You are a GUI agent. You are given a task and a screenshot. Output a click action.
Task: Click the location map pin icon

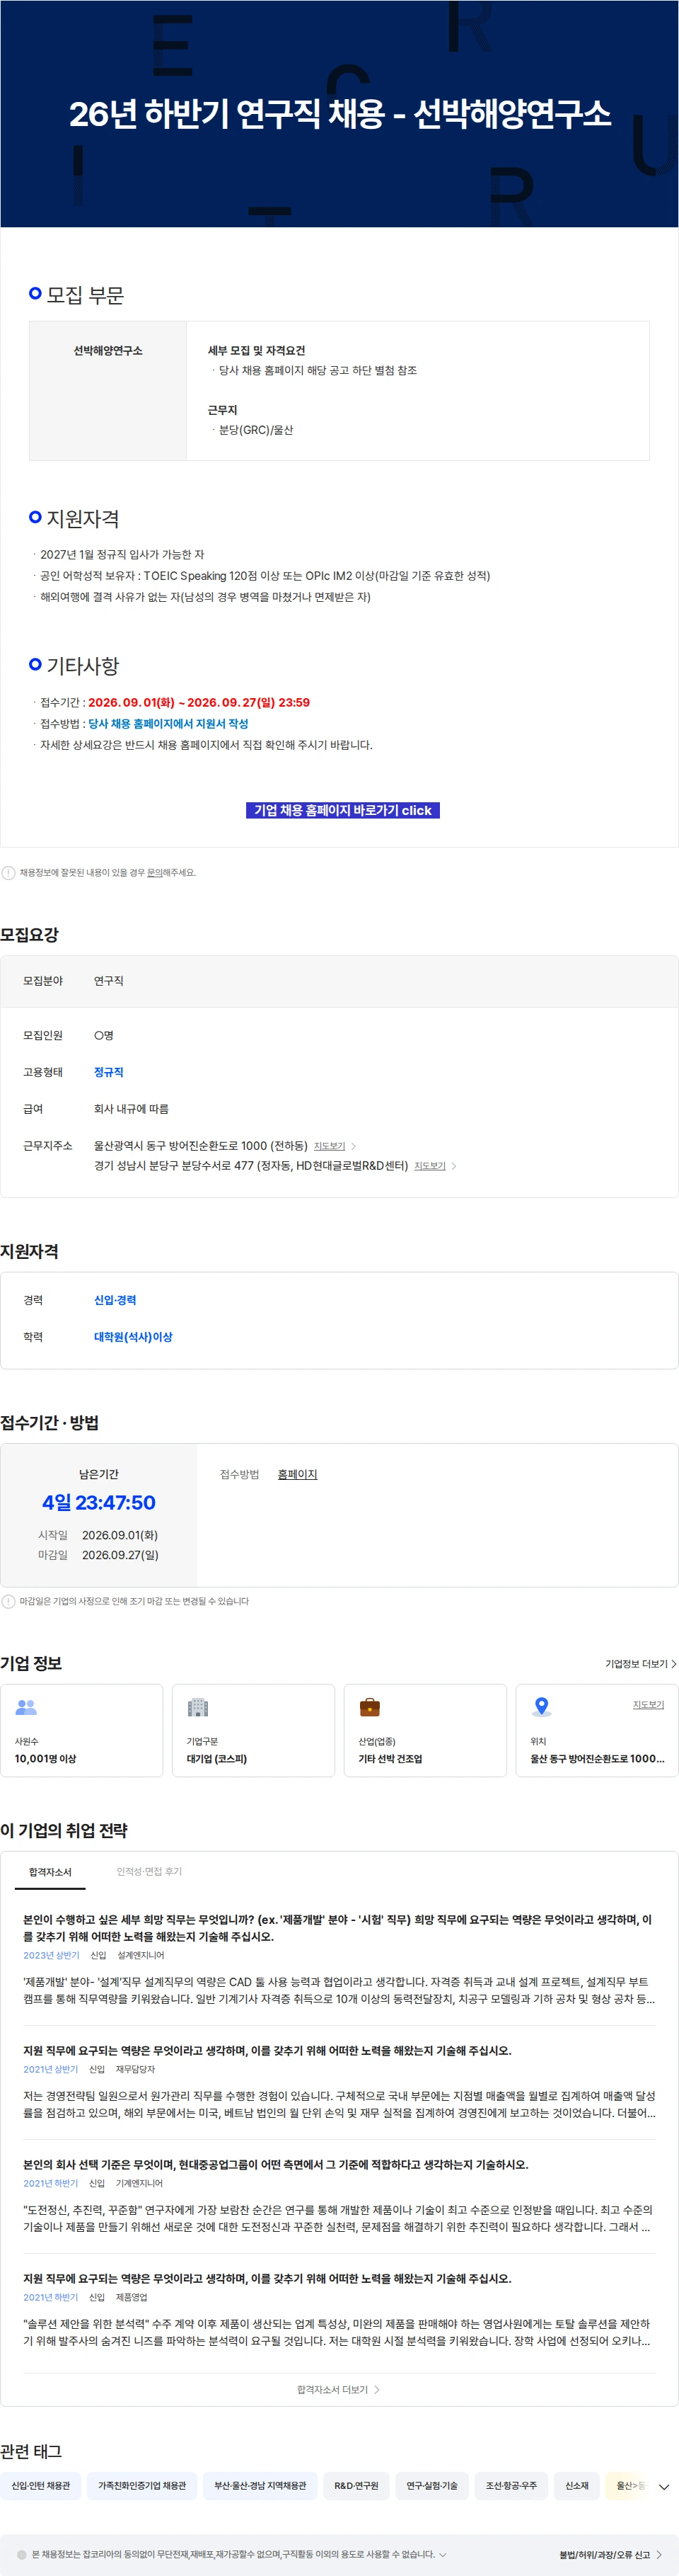pyautogui.click(x=541, y=1707)
